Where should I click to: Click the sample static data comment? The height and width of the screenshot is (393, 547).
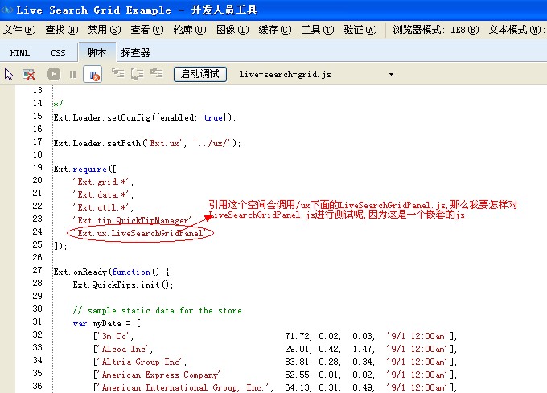point(158,310)
